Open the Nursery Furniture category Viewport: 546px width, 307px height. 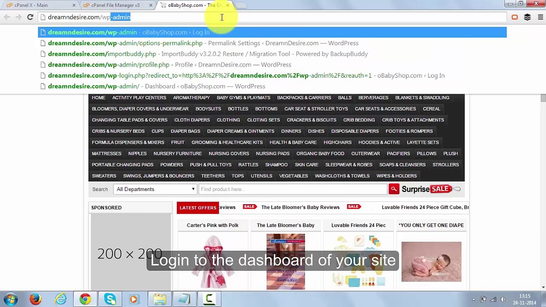(x=177, y=153)
